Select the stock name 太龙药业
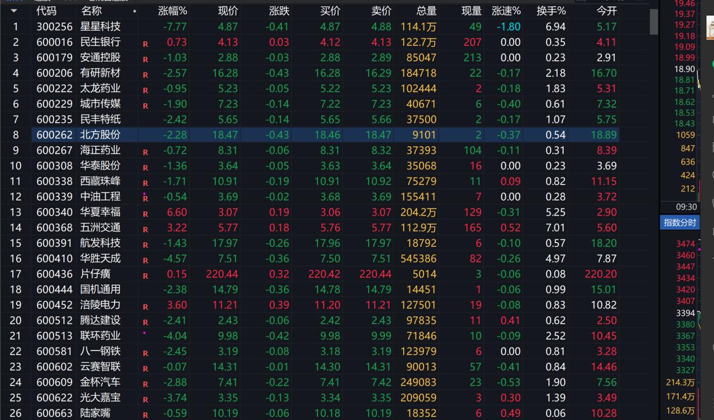The width and height of the screenshot is (714, 420). pyautogui.click(x=100, y=88)
